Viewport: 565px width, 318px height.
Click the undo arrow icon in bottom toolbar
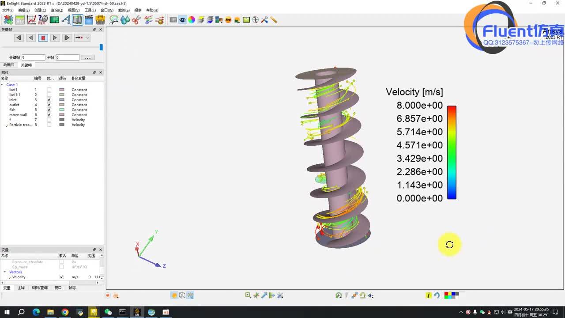(x=437, y=295)
